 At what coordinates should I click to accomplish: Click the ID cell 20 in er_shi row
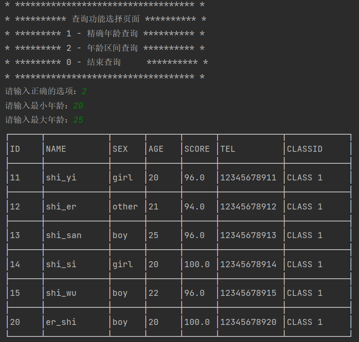15,322
